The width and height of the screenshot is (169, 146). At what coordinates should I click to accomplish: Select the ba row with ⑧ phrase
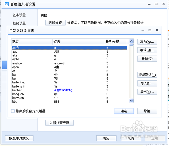[69, 75]
